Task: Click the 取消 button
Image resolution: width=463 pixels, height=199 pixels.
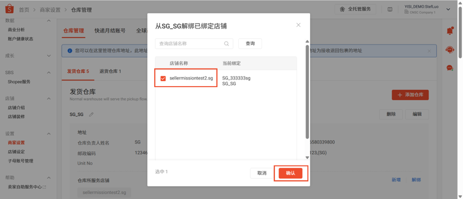Action: coord(262,173)
